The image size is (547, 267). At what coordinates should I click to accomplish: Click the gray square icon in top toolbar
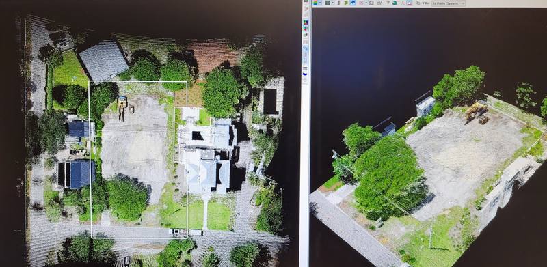tap(328, 3)
